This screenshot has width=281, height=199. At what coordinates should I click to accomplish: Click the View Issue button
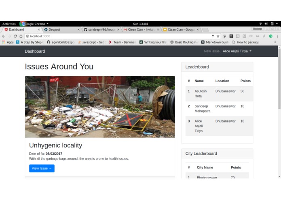(x=42, y=168)
